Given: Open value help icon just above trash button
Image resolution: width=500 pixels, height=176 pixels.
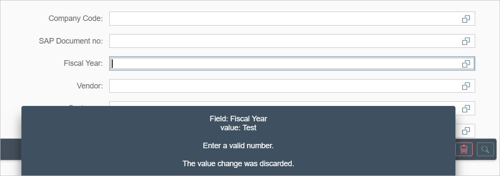Looking at the screenshot, I should pos(466,130).
